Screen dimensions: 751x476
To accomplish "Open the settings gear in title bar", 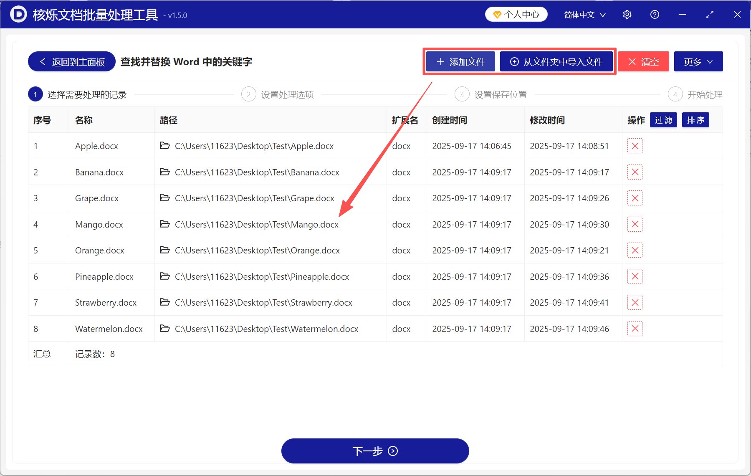I will pos(627,14).
